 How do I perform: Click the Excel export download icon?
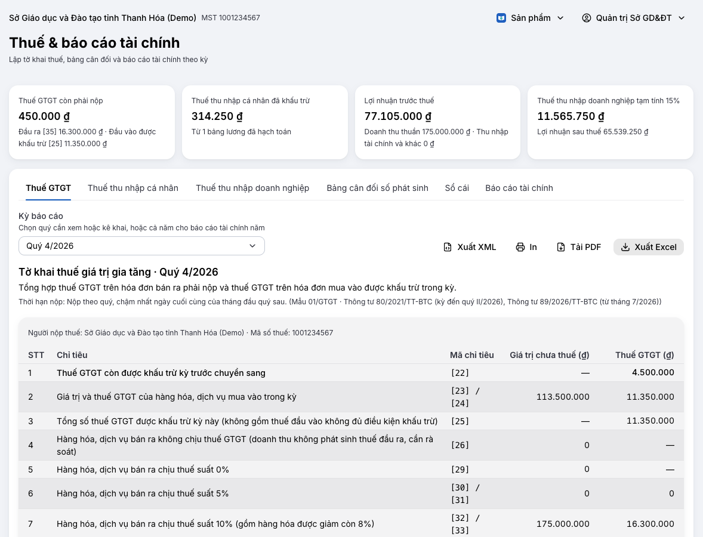(x=625, y=247)
